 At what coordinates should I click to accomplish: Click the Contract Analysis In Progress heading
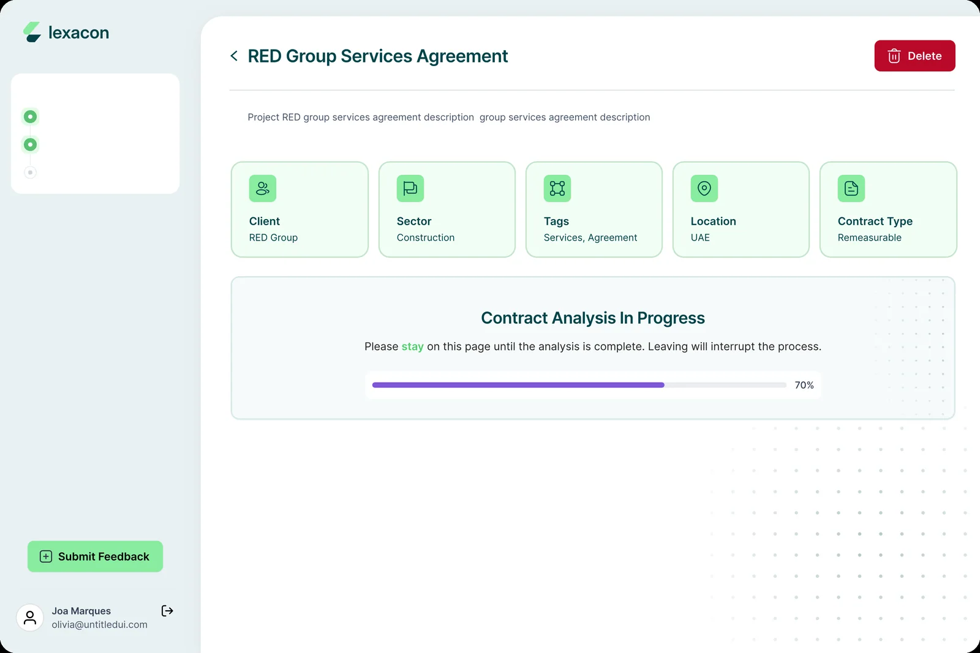coord(593,318)
